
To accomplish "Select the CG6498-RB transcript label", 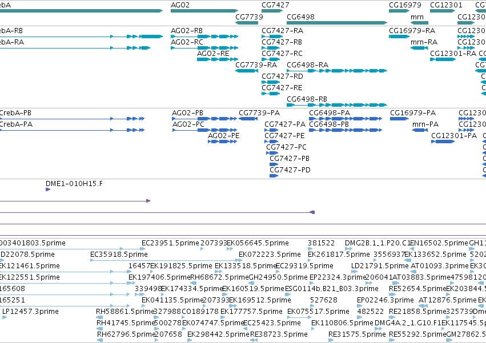I will [307, 99].
